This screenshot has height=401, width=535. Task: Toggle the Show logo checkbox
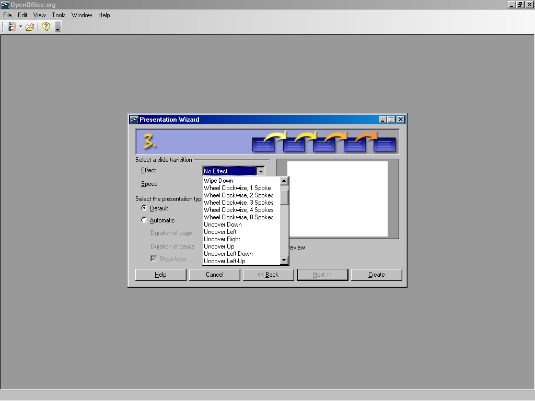(x=154, y=259)
